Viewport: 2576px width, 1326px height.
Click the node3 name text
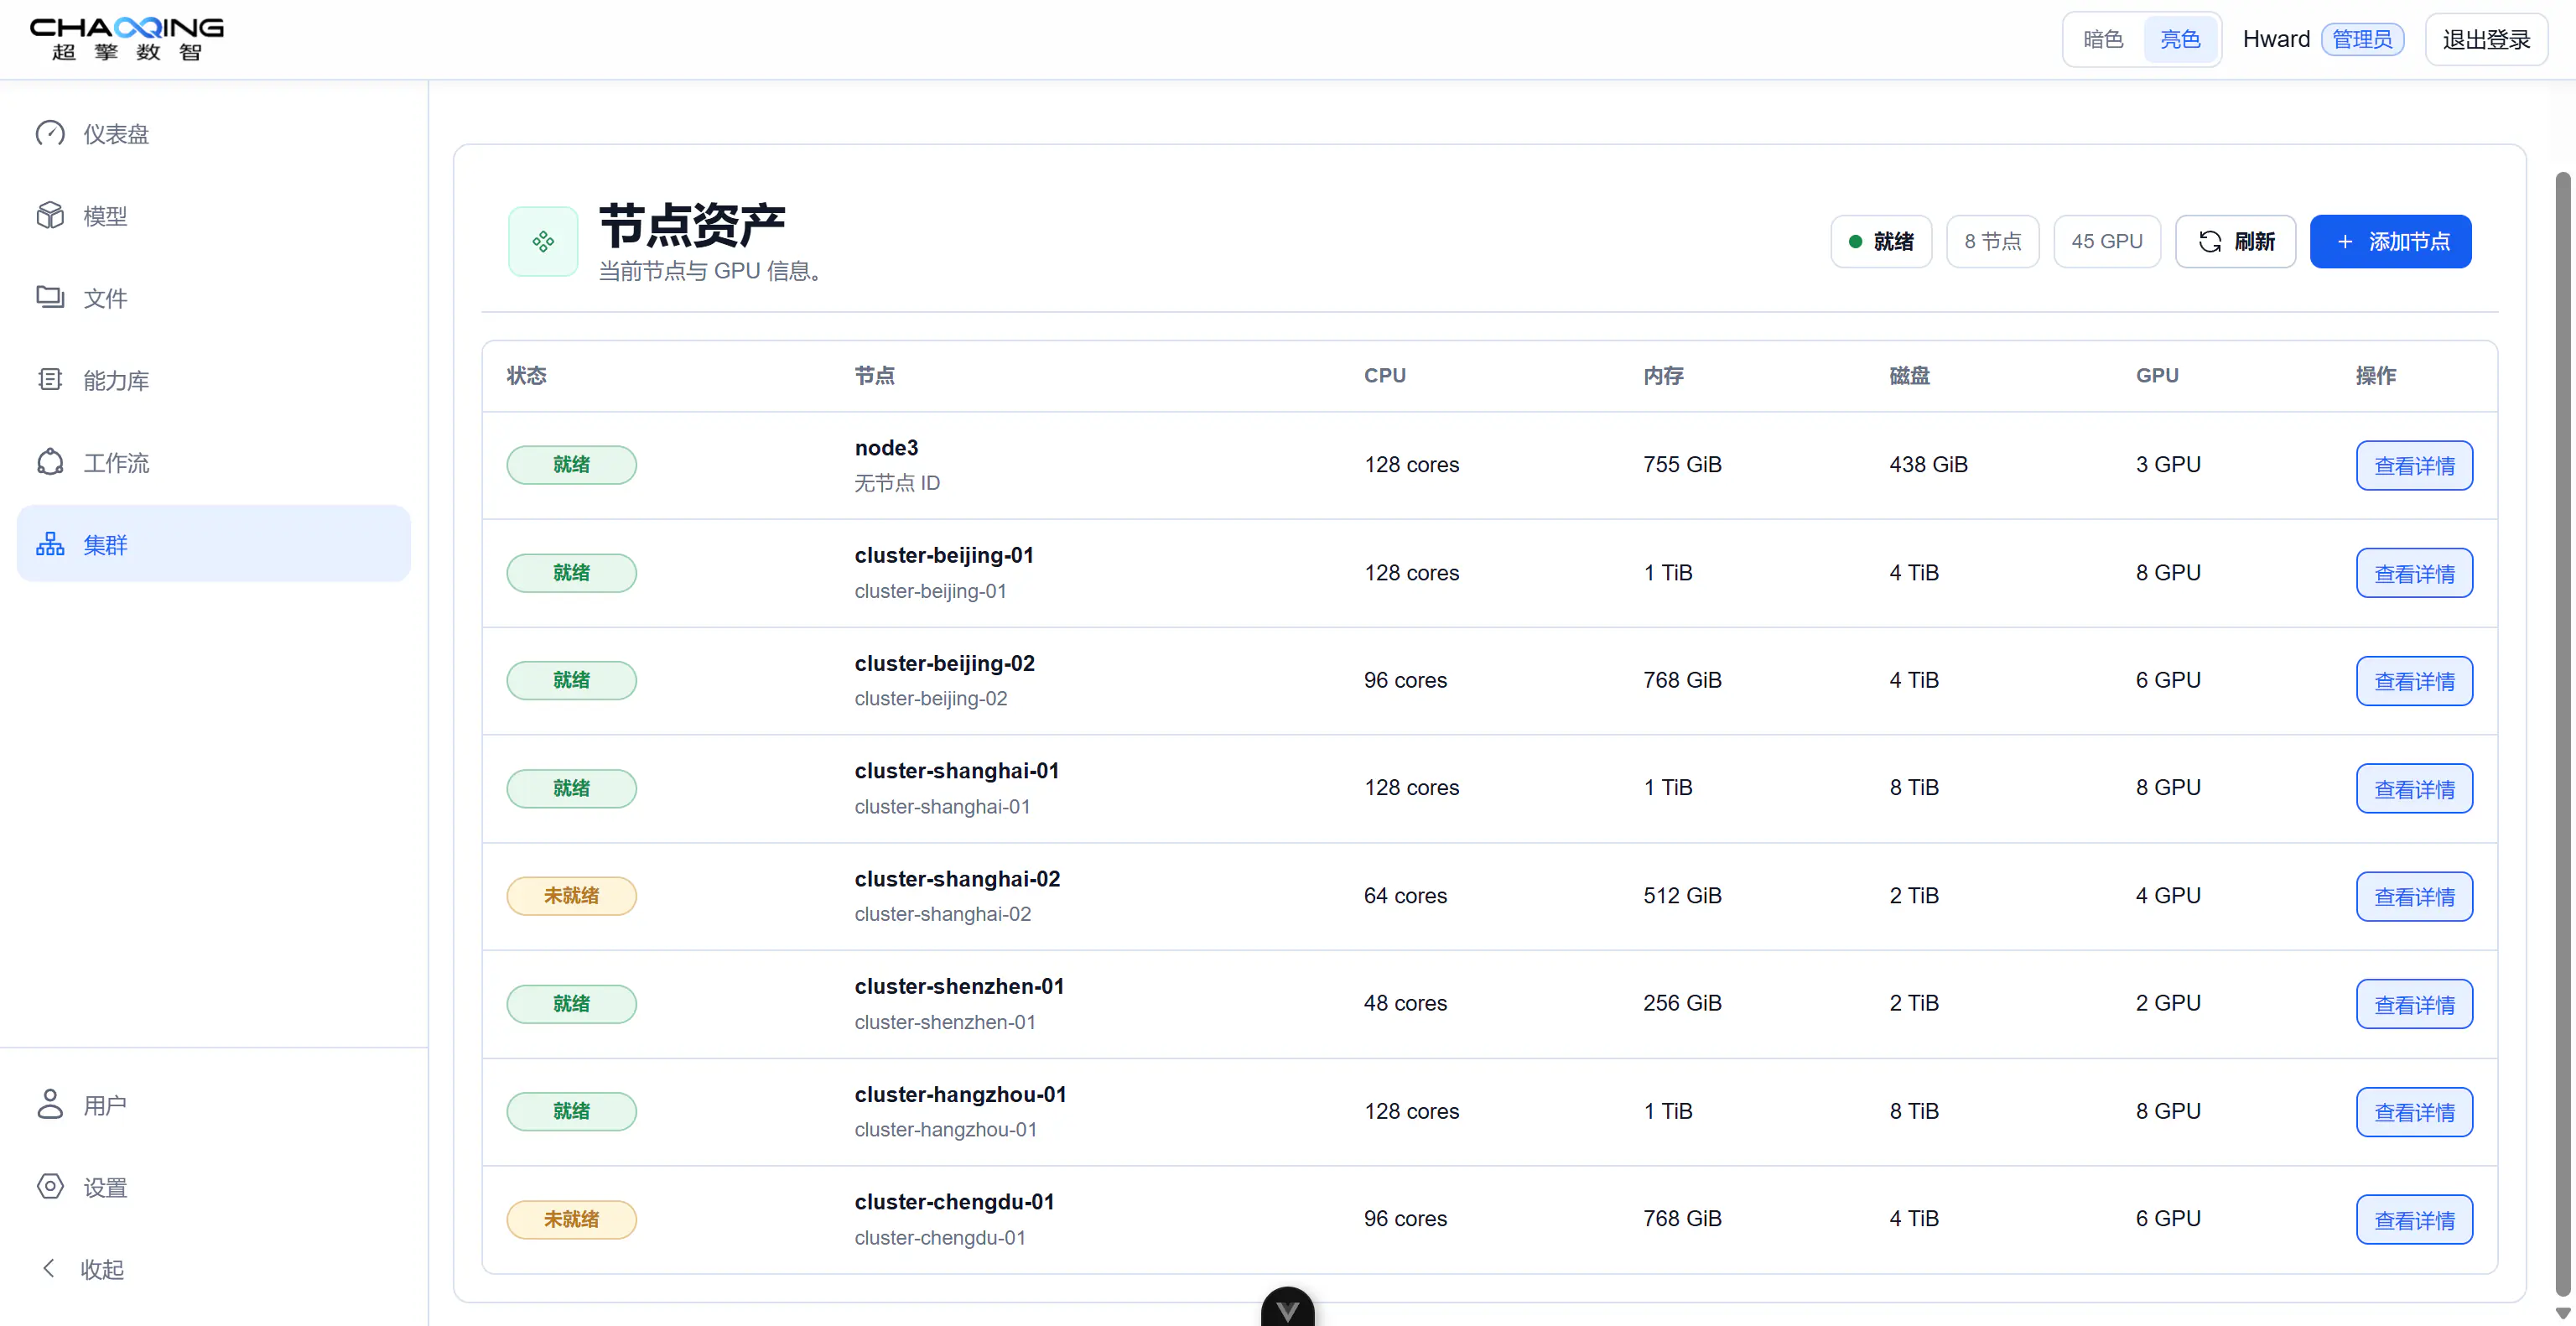(886, 447)
